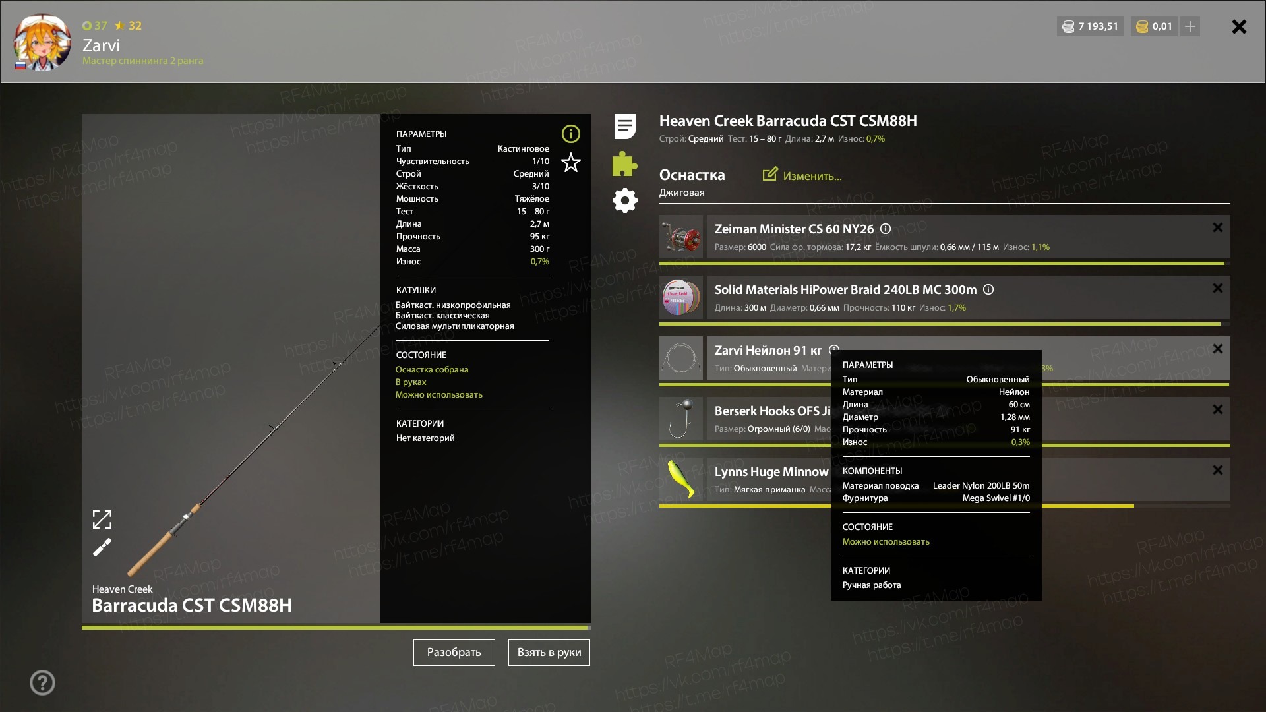This screenshot has width=1266, height=712.
Task: Open the document notes panel icon
Action: (x=624, y=127)
